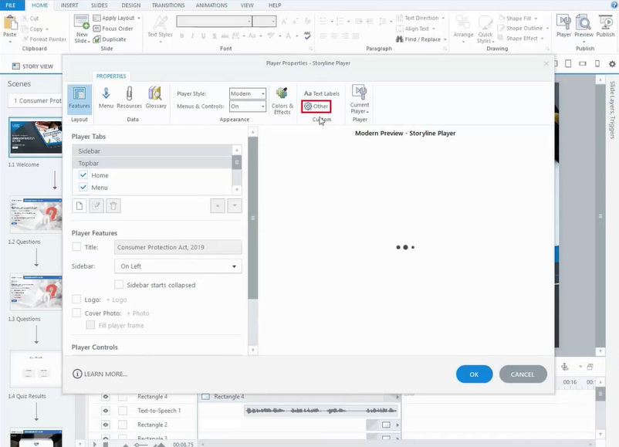Open Quick Styles
The image size is (619, 447).
tap(485, 29)
